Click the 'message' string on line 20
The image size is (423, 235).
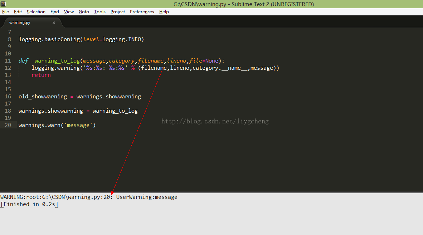pos(78,125)
